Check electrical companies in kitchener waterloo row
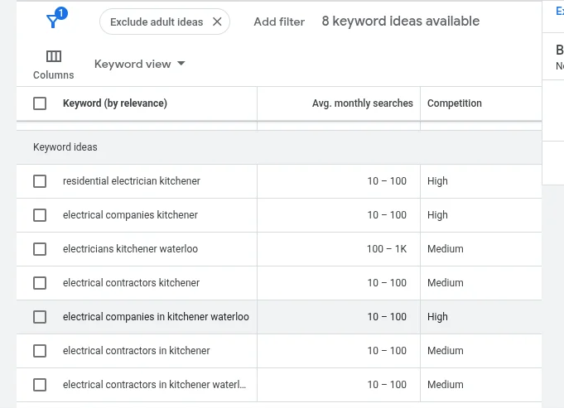Viewport: 564px width, 408px height. click(x=40, y=317)
